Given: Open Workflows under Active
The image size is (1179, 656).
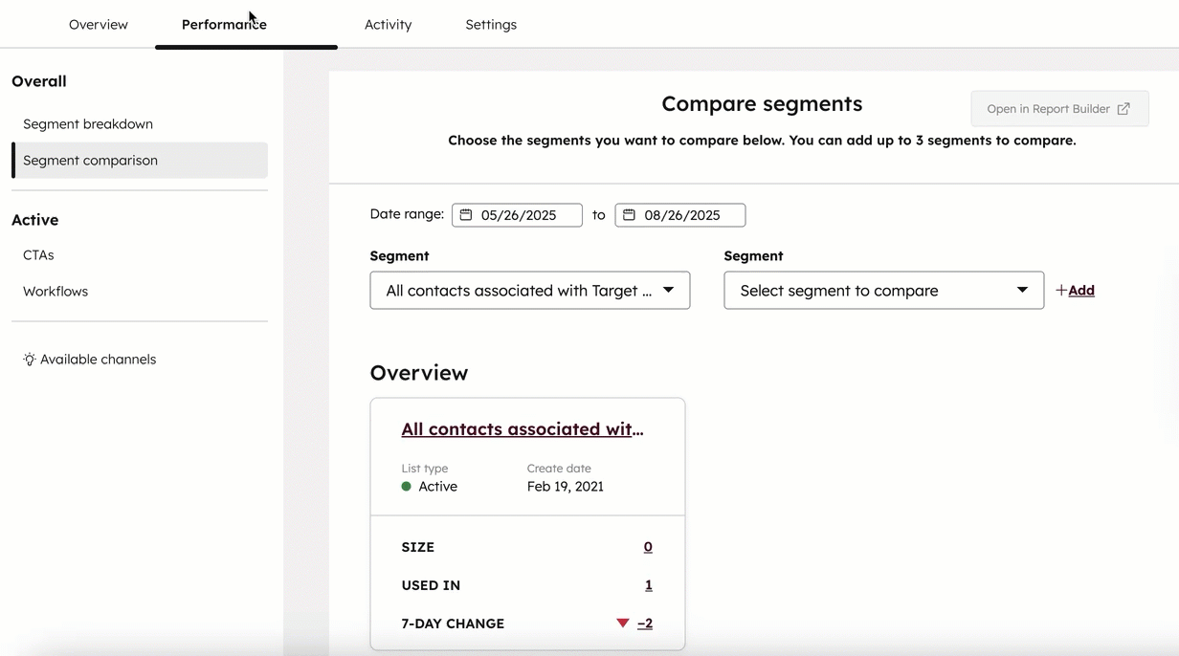Looking at the screenshot, I should (x=55, y=291).
